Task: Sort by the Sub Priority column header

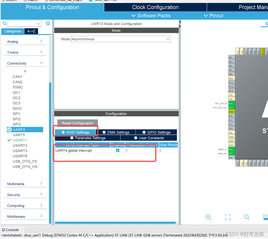Action: point(169,145)
